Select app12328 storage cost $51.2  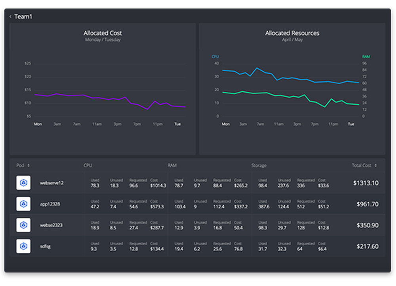tap(323, 207)
